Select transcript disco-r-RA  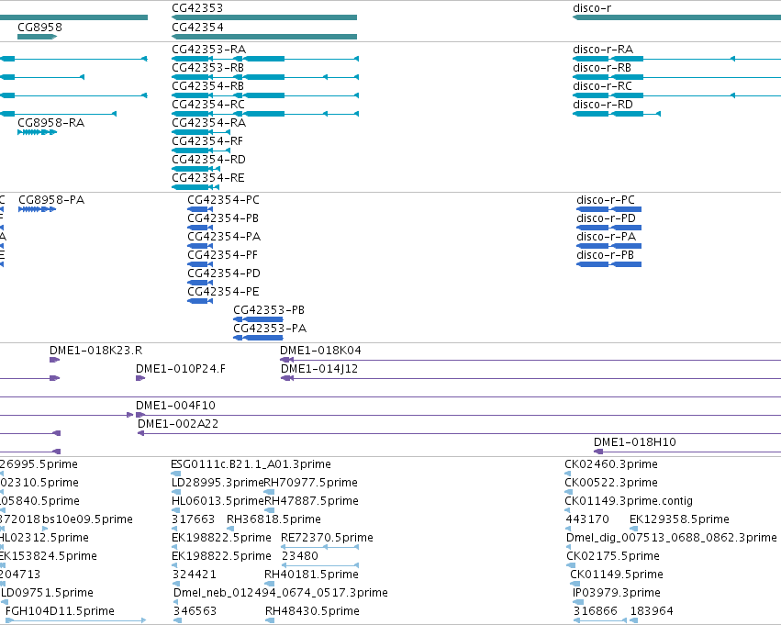(677, 59)
